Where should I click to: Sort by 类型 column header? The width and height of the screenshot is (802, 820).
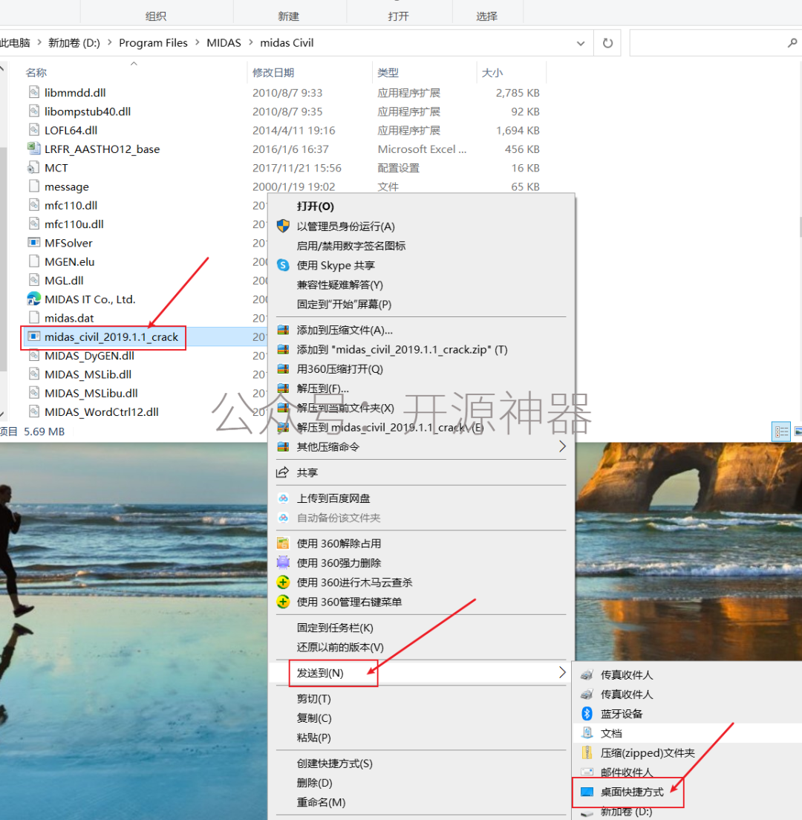coord(388,73)
